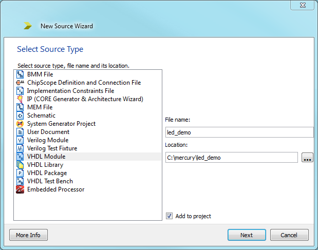Select the IP CORE Generator lightbulb icon
318x250 pixels.
20,99
